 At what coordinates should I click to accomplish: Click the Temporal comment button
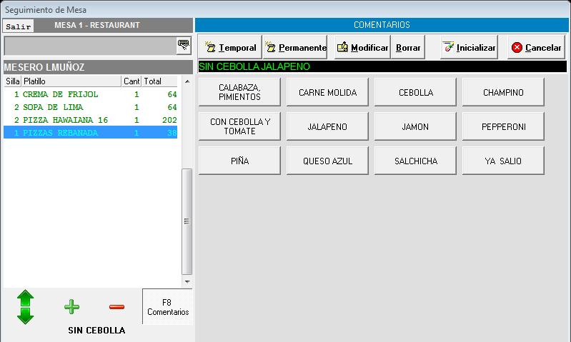230,47
